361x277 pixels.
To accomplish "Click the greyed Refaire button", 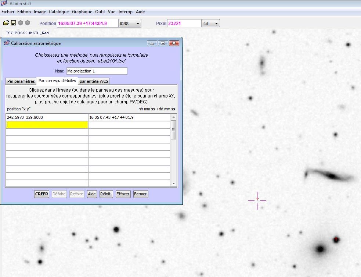I will 77,194.
